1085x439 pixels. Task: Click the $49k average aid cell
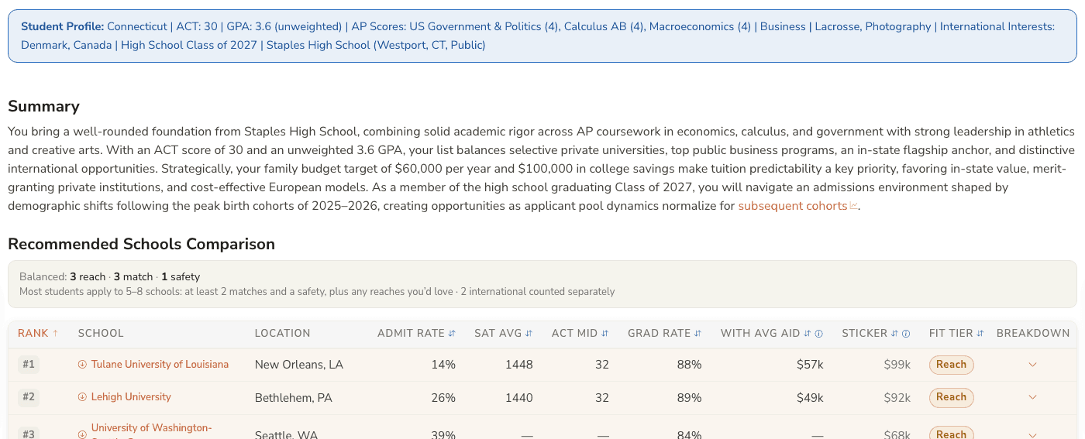(810, 398)
